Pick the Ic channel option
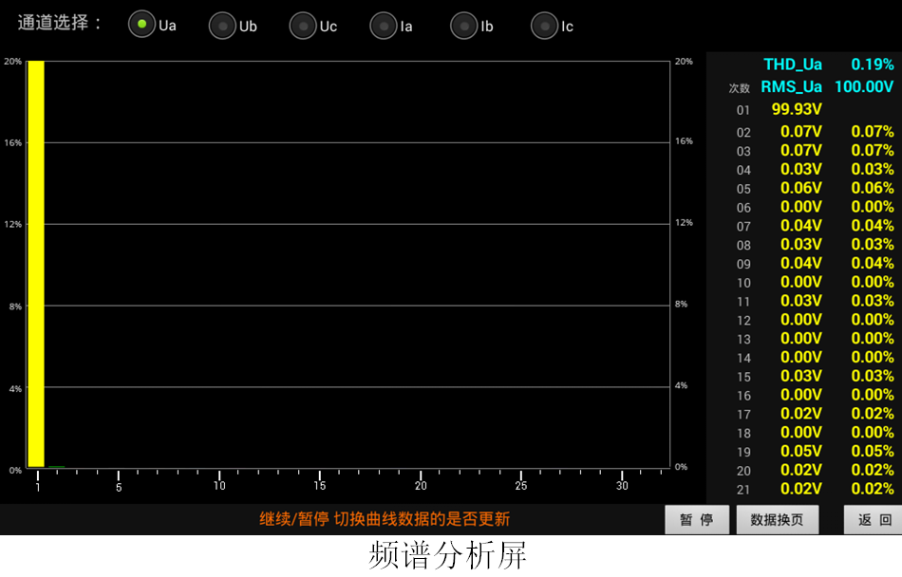Screen dimensions: 902x577 click(545, 26)
